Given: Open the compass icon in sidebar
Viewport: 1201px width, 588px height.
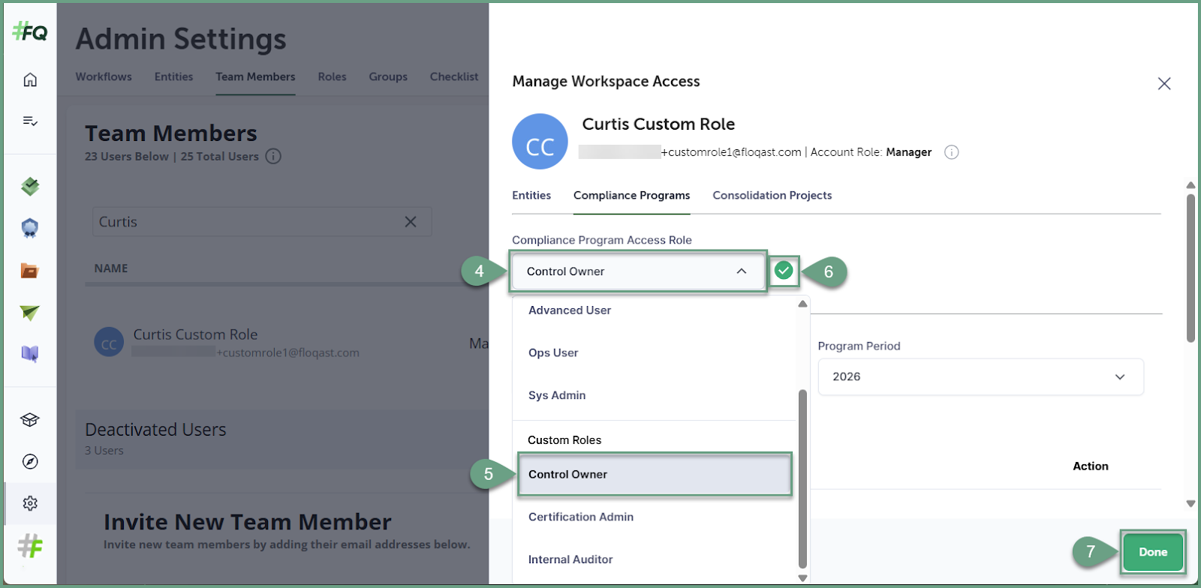Looking at the screenshot, I should (30, 461).
